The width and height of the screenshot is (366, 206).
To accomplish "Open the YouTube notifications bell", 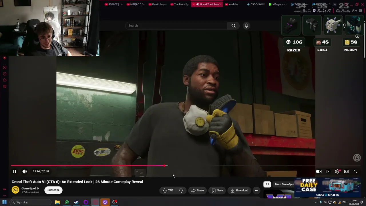I will coord(344,26).
